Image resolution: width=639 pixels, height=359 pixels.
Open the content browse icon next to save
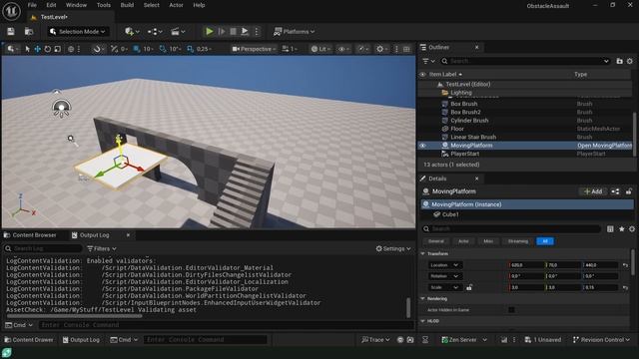[x=29, y=31]
